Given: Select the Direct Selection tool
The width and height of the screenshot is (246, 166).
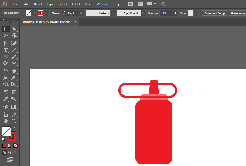Looking at the screenshot, I should pos(14,29).
